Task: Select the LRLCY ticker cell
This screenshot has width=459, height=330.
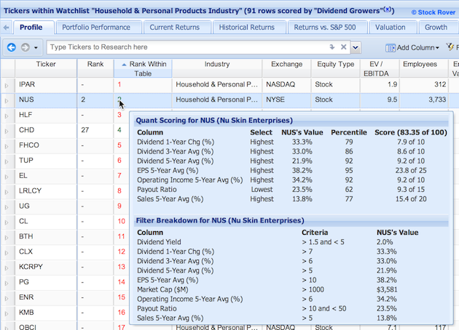Action: tap(46, 191)
